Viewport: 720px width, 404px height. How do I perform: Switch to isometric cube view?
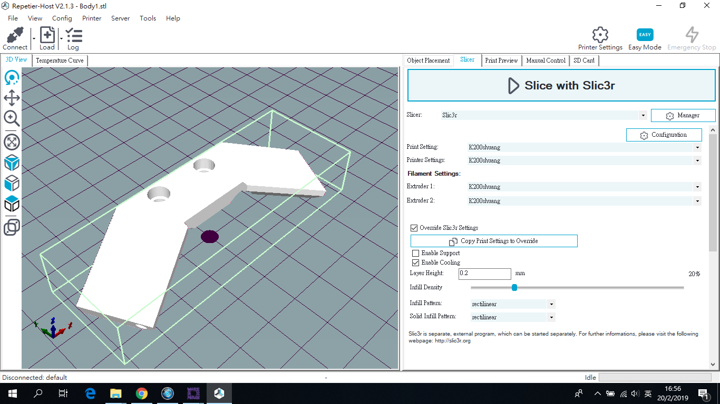[12, 163]
